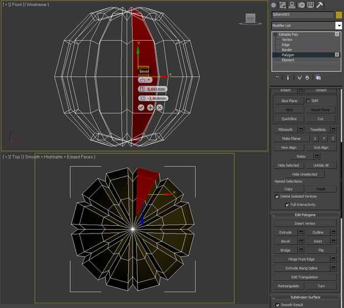Click the object color swatch beside Sphere name

pyautogui.click(x=338, y=15)
